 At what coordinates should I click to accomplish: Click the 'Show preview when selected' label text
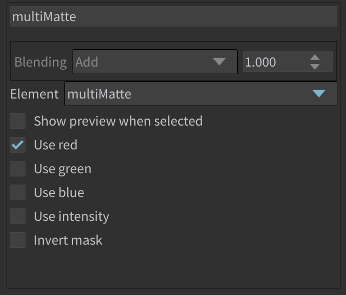click(x=118, y=121)
